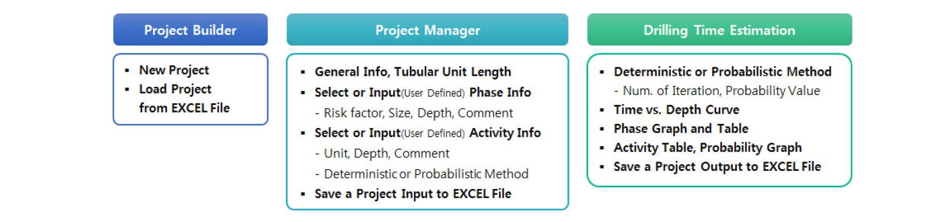Click the Risk factor, Size, Depth, Comment line

point(418,113)
